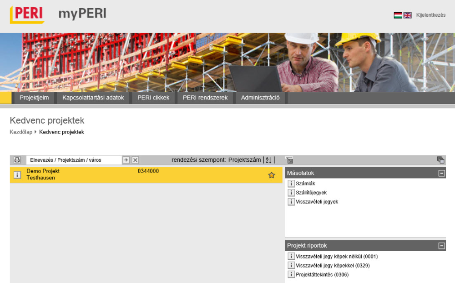Click info icon next to Számlák
Image resolution: width=455 pixels, height=283 pixels.
(x=291, y=184)
